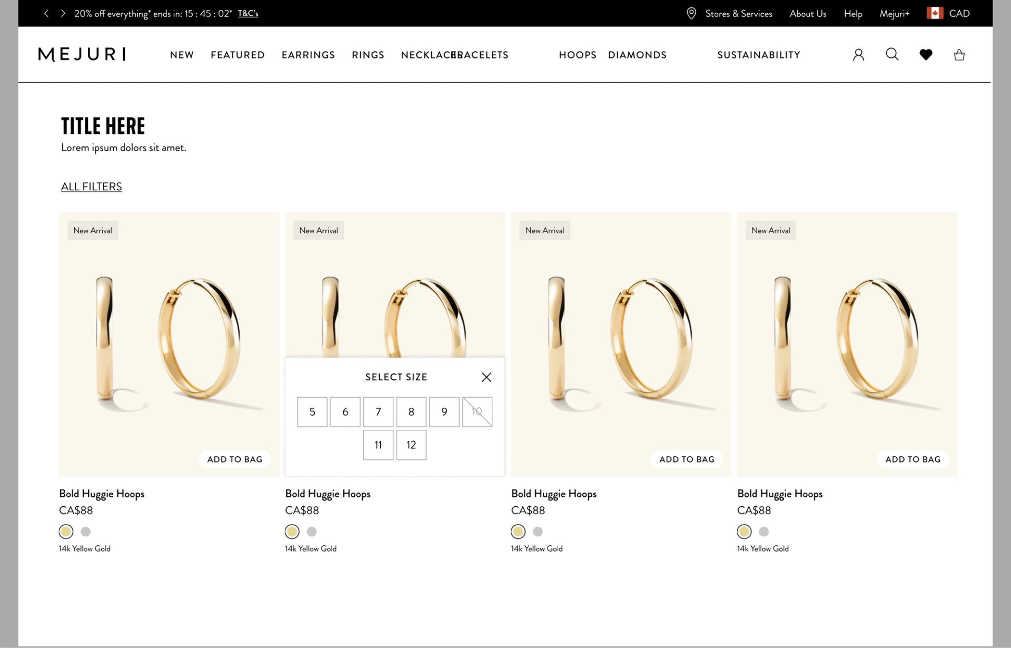Go to next promo banner arrow

pos(63,14)
